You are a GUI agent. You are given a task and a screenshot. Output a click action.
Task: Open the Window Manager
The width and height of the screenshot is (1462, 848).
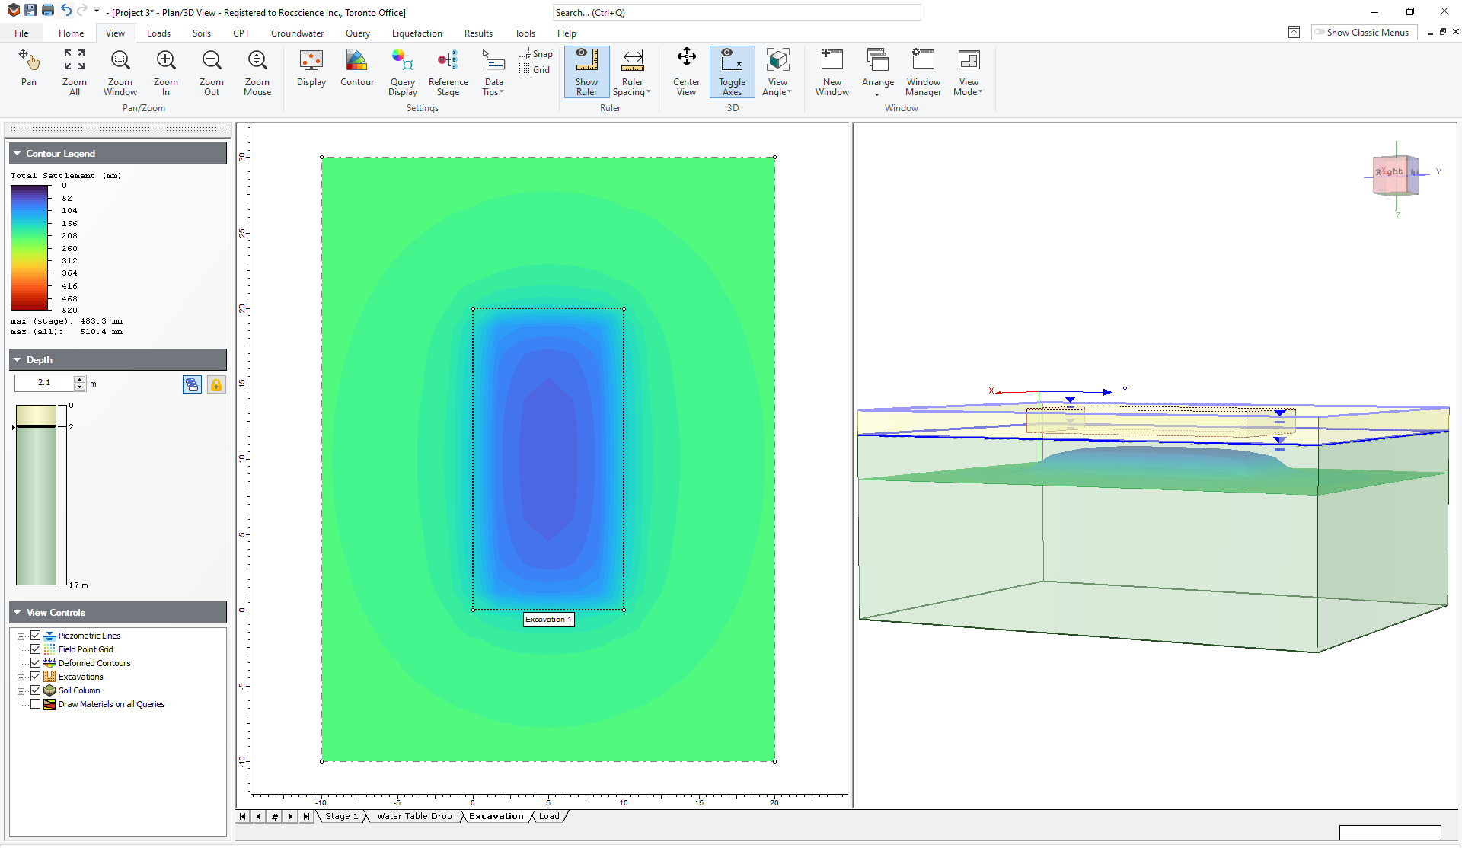pyautogui.click(x=922, y=72)
